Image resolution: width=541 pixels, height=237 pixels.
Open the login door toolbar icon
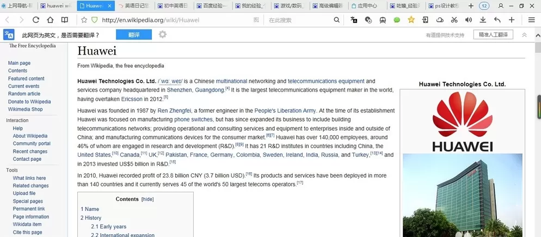click(x=425, y=20)
